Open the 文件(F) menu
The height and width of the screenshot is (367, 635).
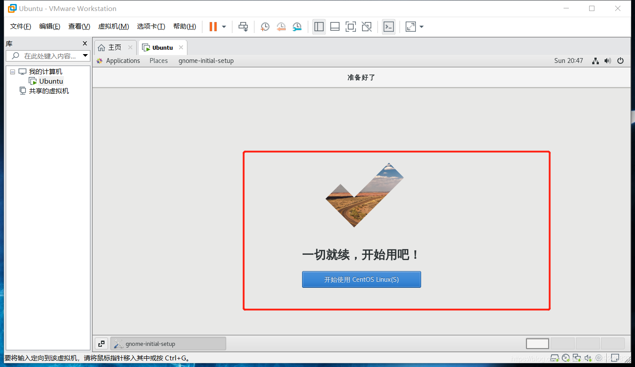(x=21, y=26)
